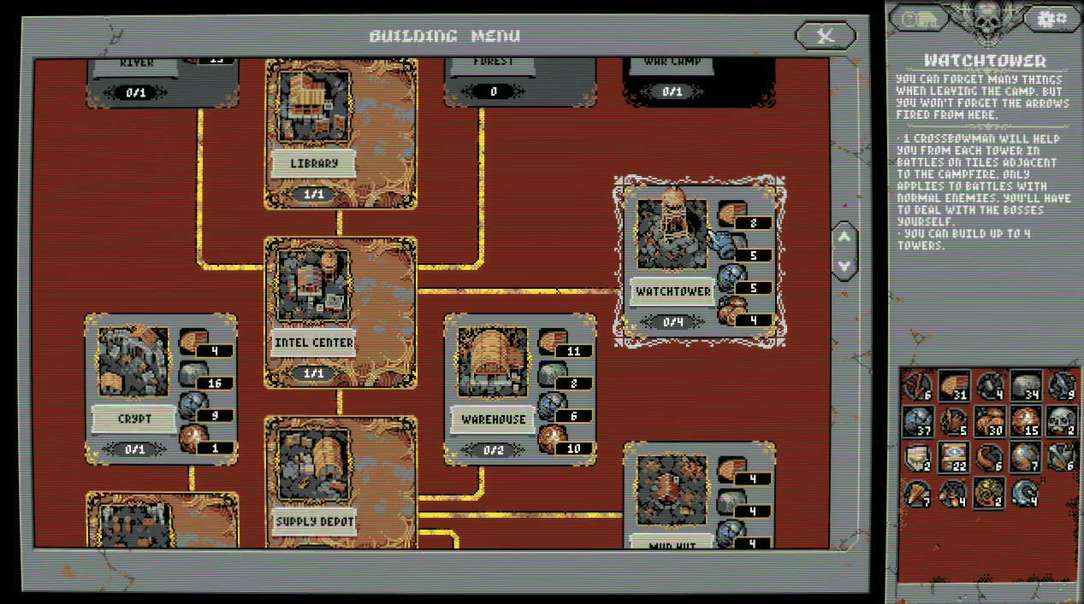Image resolution: width=1084 pixels, height=604 pixels.
Task: Click the Watchtower 0/4 build counter
Action: (672, 322)
